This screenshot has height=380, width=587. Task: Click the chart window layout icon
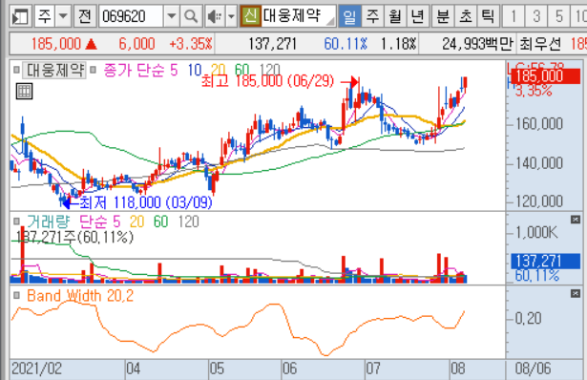(x=20, y=16)
